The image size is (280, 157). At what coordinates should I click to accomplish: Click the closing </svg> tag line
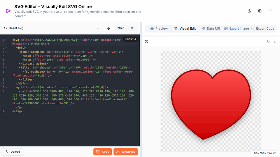(x=17, y=111)
